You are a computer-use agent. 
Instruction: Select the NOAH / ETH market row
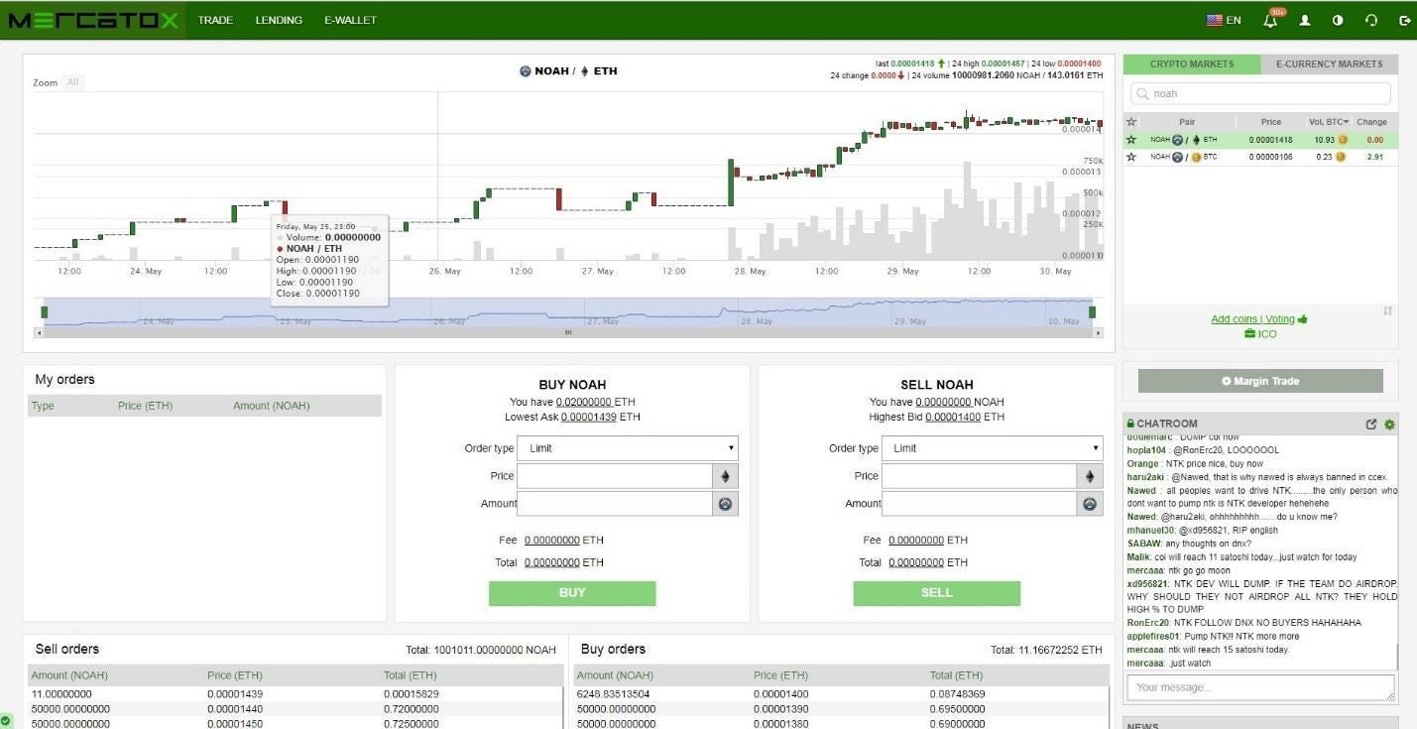pos(1260,140)
